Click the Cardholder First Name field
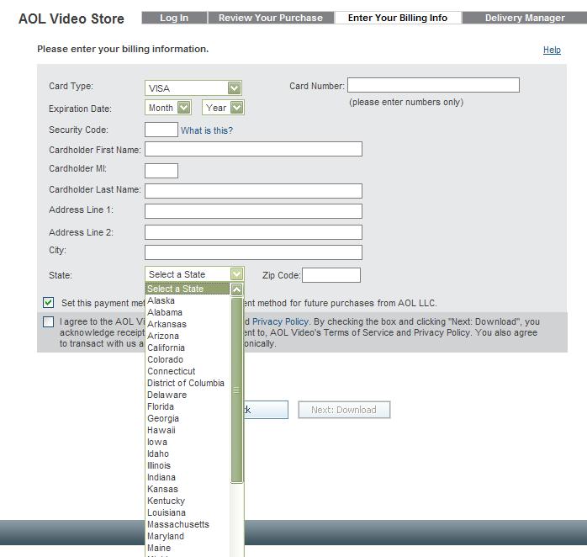Viewport: 587px width, 557px height. point(253,149)
